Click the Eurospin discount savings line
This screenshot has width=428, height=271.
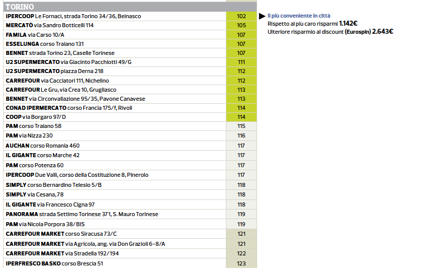point(330,31)
